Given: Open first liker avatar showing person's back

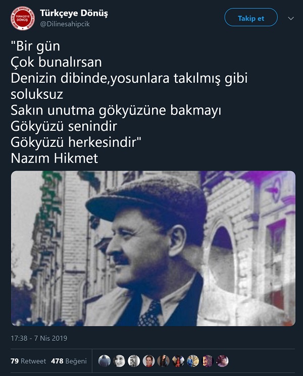Looking at the screenshot, I should (x=105, y=361).
